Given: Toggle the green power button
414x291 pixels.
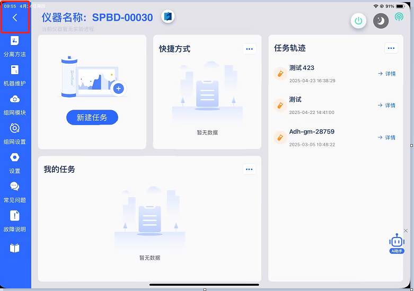Looking at the screenshot, I should pos(358,21).
